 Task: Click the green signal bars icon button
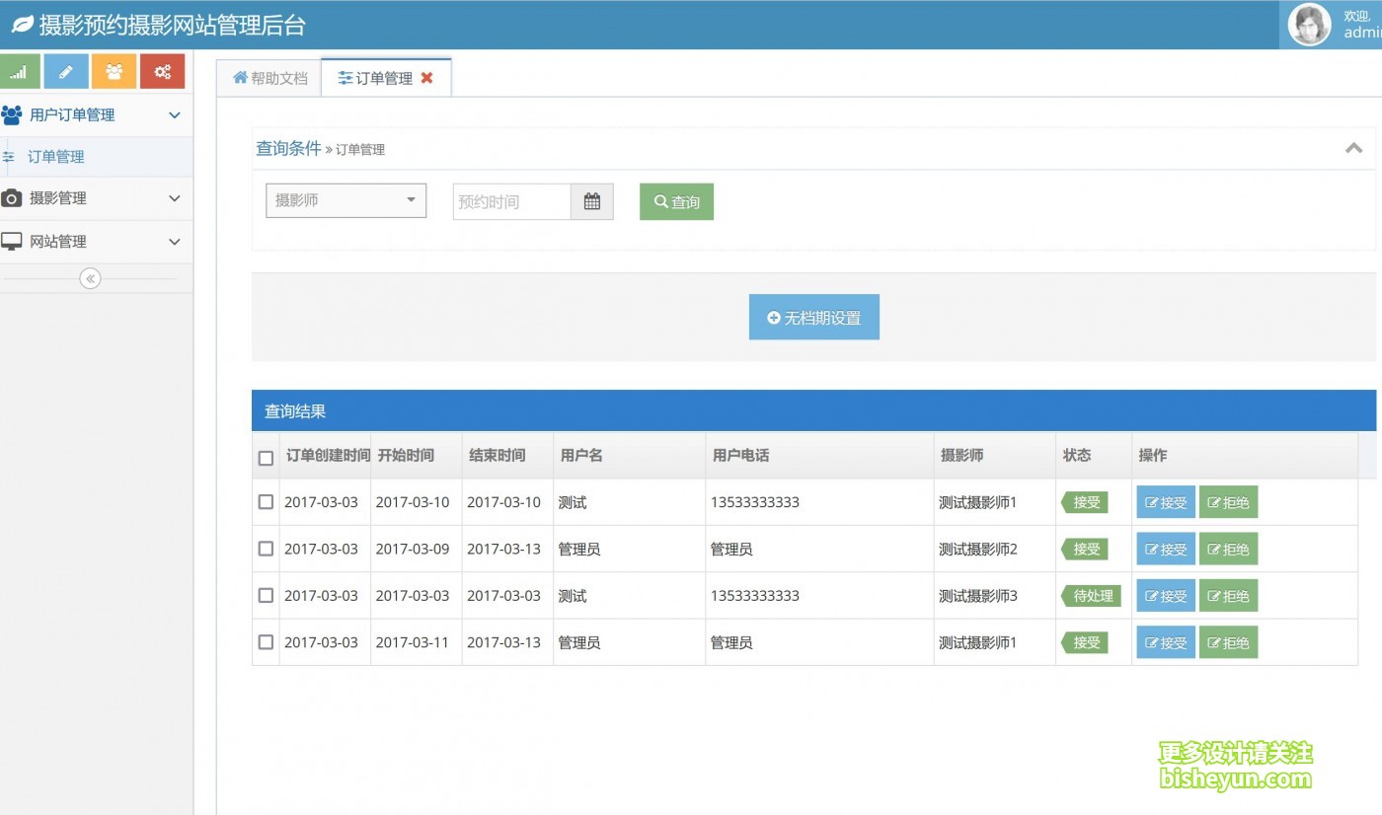[x=20, y=71]
